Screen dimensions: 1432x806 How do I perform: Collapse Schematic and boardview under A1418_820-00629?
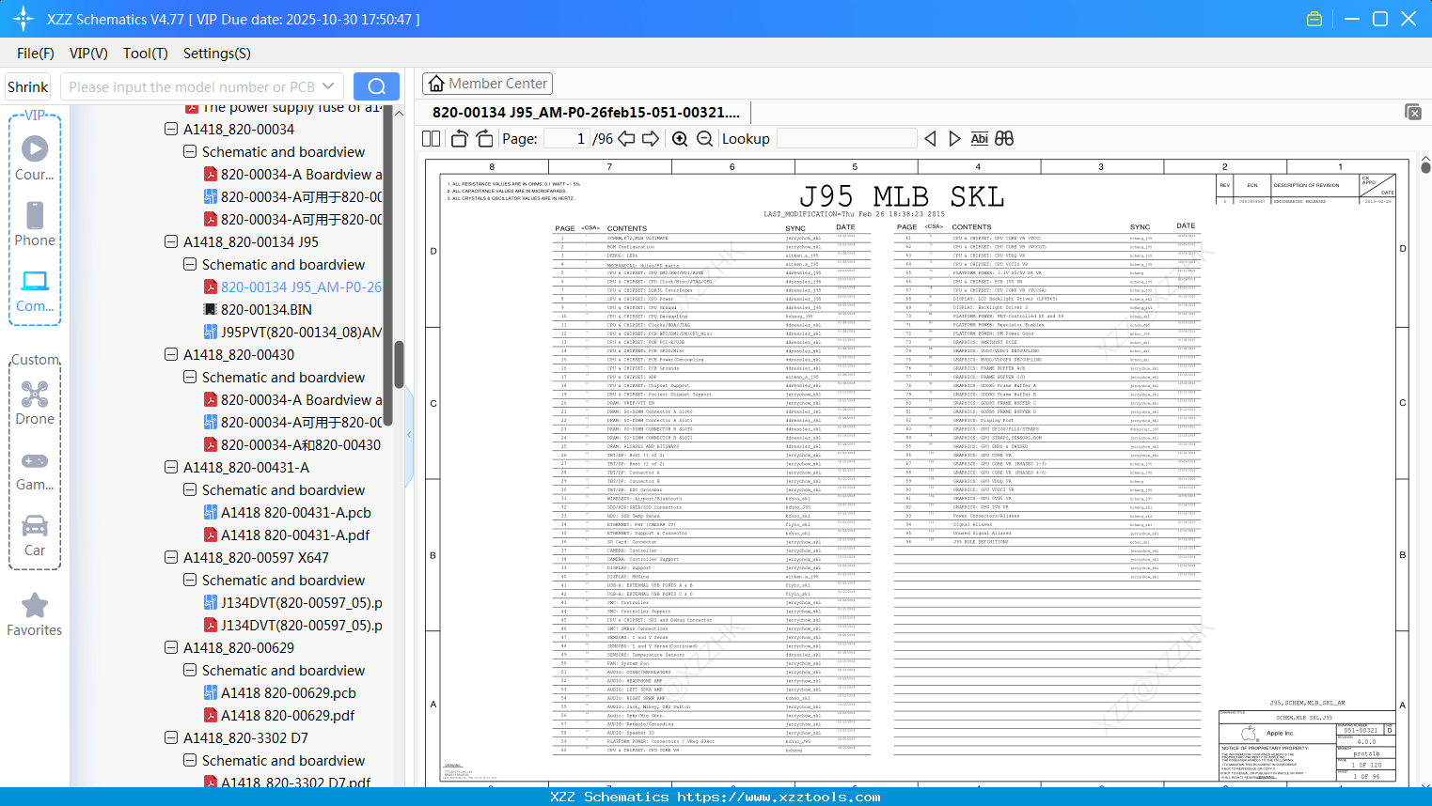(190, 671)
